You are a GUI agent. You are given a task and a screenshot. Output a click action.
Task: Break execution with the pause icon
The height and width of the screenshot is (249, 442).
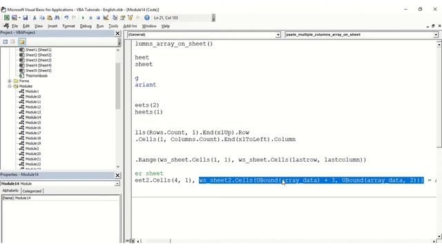[90, 18]
